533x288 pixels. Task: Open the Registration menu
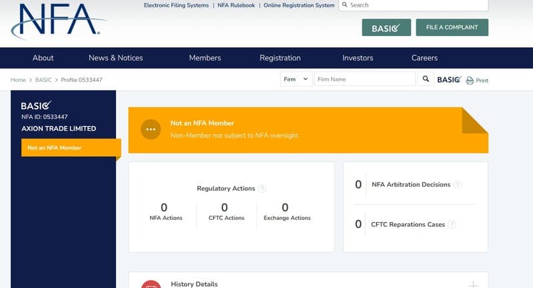click(x=280, y=58)
